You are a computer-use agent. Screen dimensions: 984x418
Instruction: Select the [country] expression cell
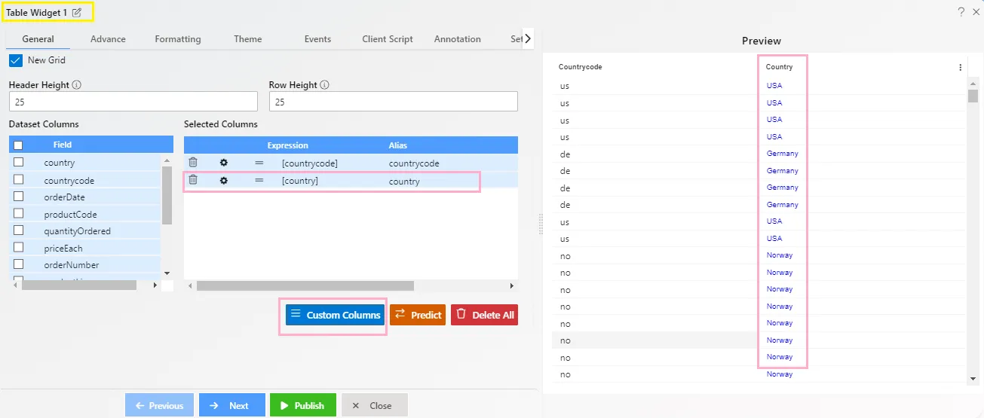[300, 181]
